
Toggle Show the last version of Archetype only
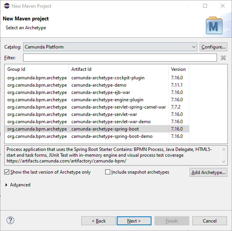click(x=7, y=172)
